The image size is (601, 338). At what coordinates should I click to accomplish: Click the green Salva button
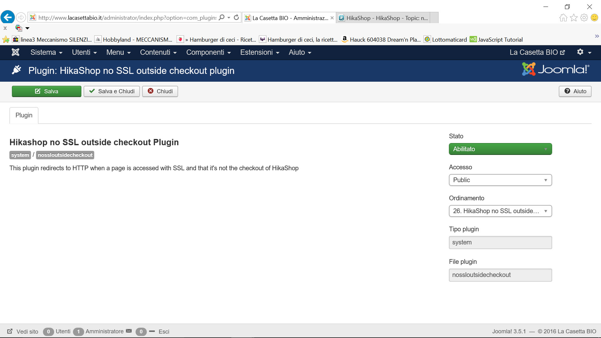coord(47,91)
